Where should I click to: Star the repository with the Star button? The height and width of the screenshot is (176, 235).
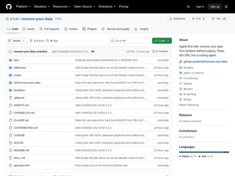[x=219, y=19]
